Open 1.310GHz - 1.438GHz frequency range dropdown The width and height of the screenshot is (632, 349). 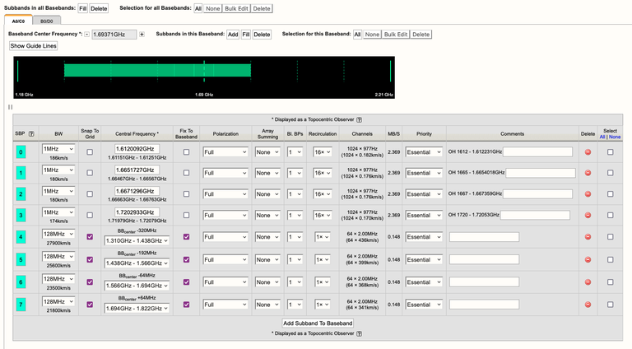(x=137, y=240)
